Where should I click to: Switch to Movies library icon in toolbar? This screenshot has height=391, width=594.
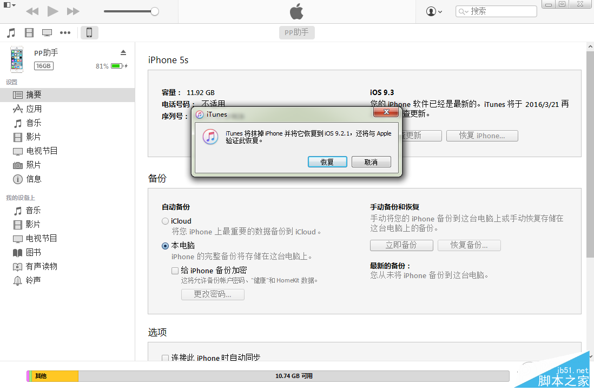click(29, 32)
